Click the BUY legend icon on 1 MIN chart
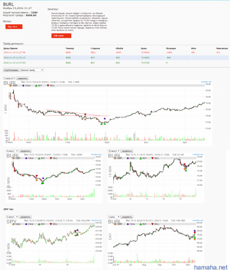This screenshot has width=230, height=270. pyautogui.click(x=36, y=85)
